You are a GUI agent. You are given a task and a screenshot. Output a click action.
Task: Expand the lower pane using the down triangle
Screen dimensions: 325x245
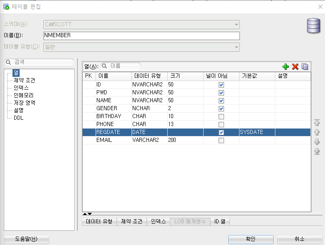90,214
